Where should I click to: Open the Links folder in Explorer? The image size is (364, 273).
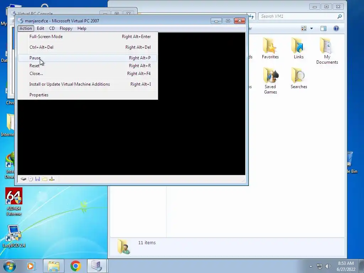(299, 48)
